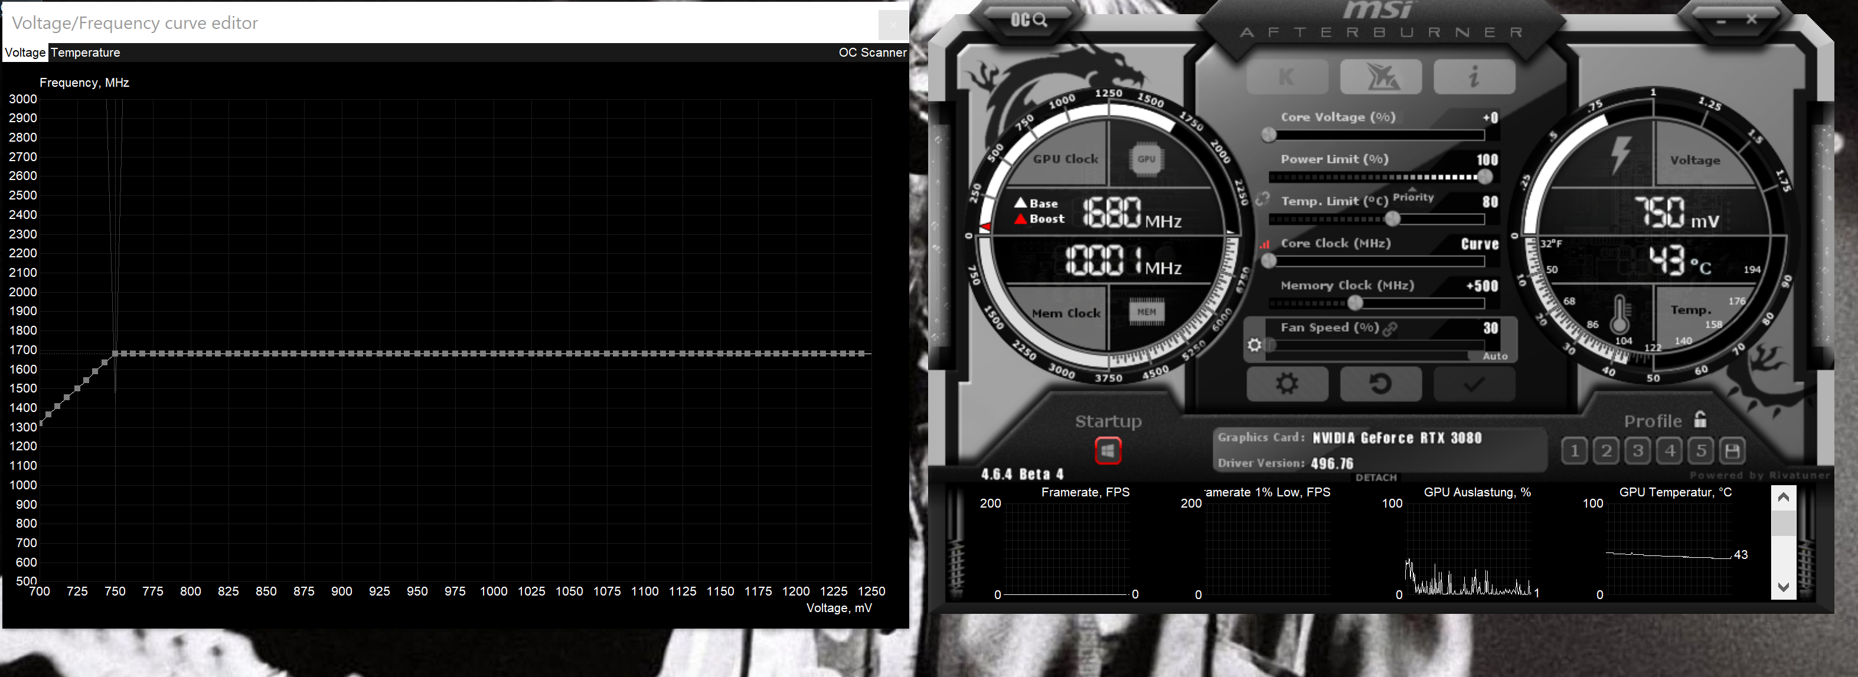Screen dimensions: 1858x677
Task: Open Afterburner settings gear button
Action: (1286, 384)
